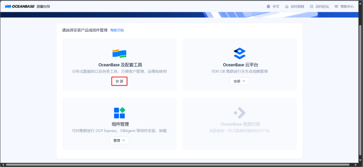The width and height of the screenshot is (363, 167).
Task: Click the book icon beside 帮助中心
Action: pos(337,7)
